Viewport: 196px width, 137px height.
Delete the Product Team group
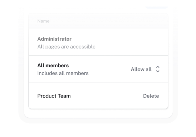151,96
